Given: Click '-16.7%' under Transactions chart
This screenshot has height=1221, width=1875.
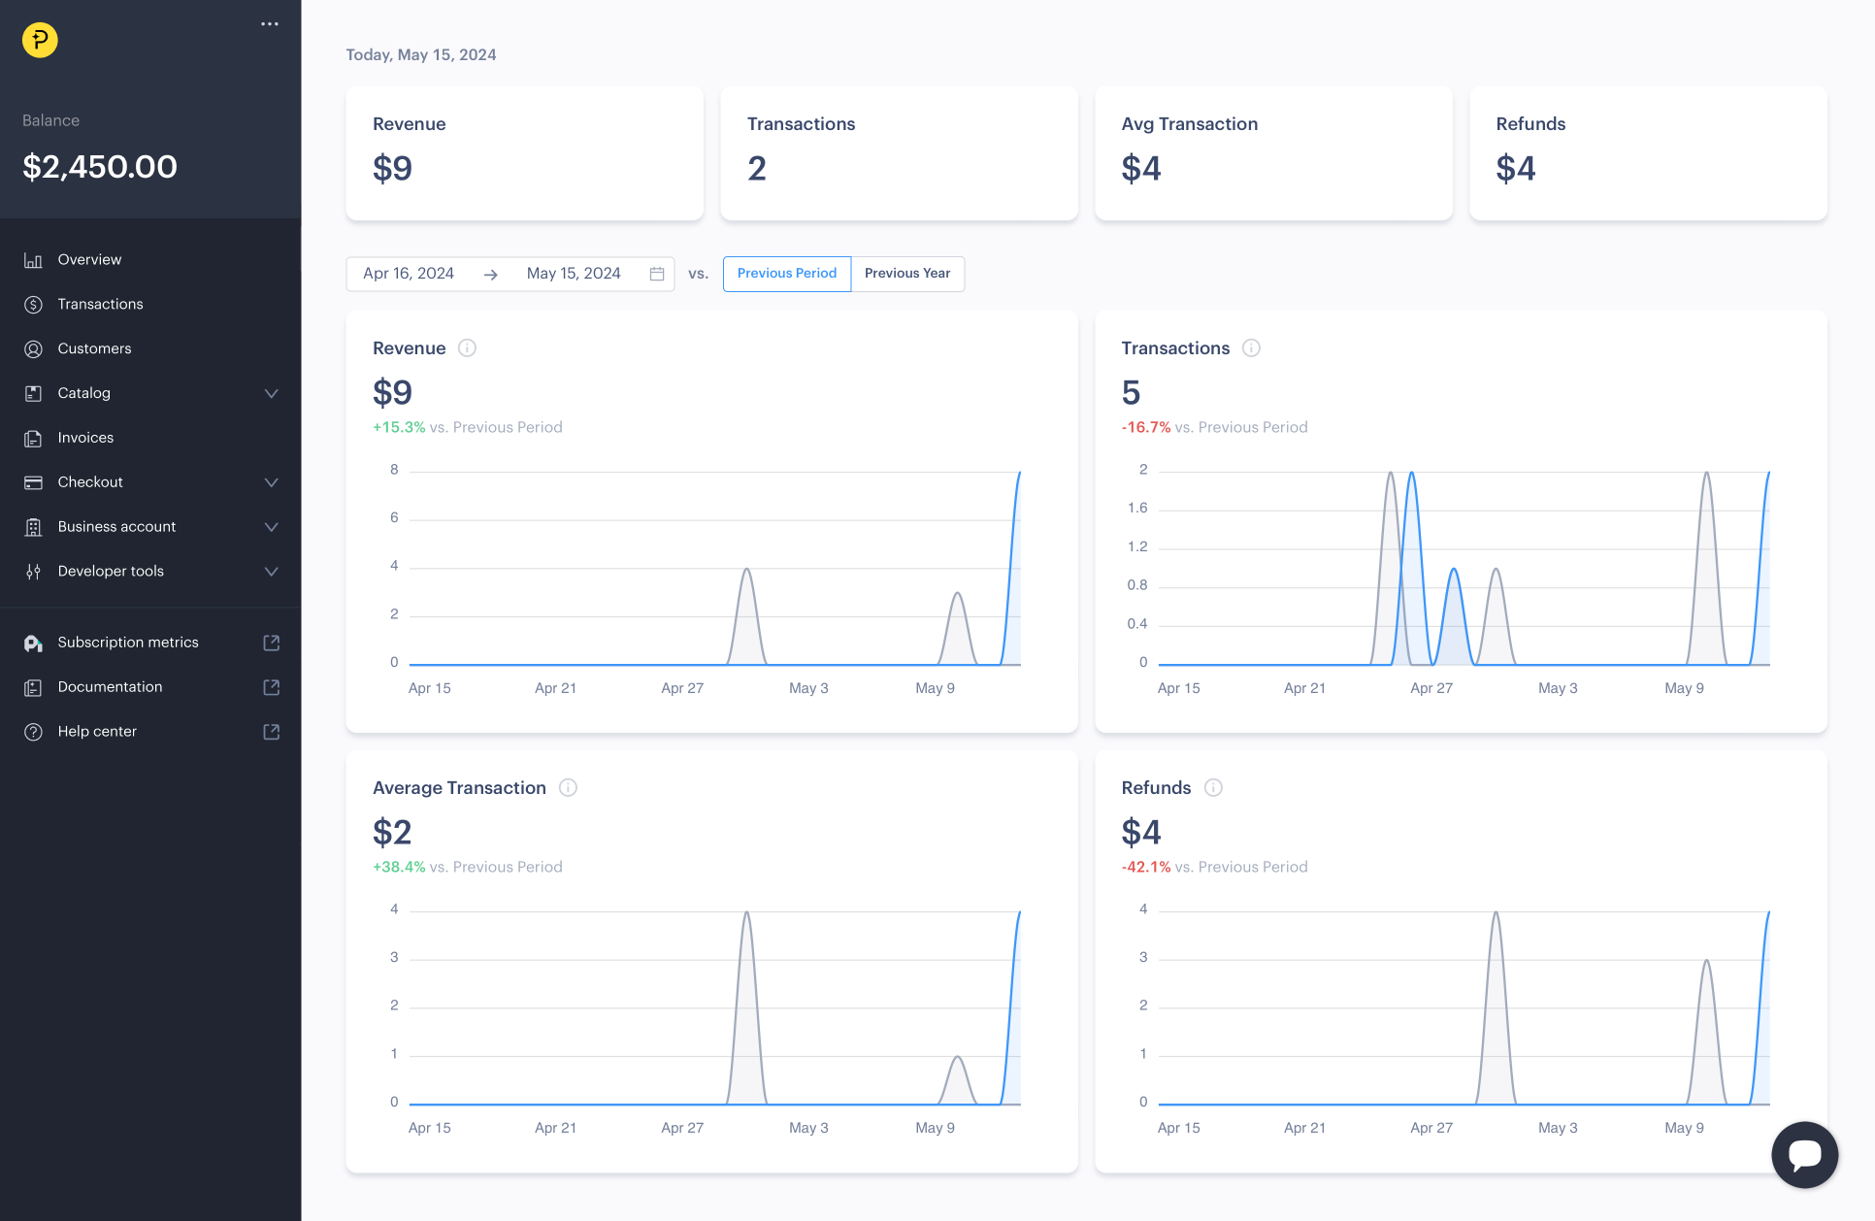Looking at the screenshot, I should pos(1146,428).
